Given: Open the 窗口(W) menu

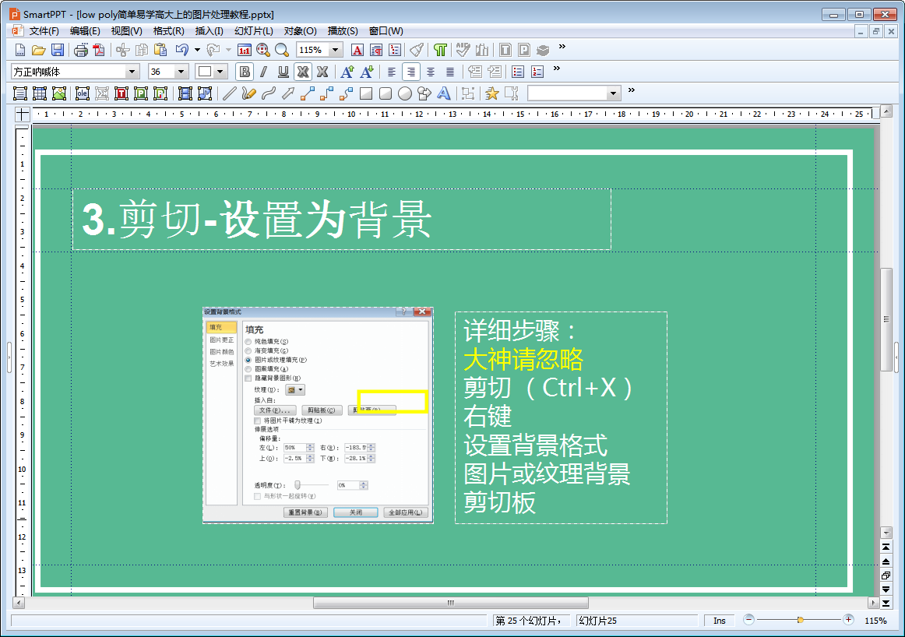Looking at the screenshot, I should [386, 31].
